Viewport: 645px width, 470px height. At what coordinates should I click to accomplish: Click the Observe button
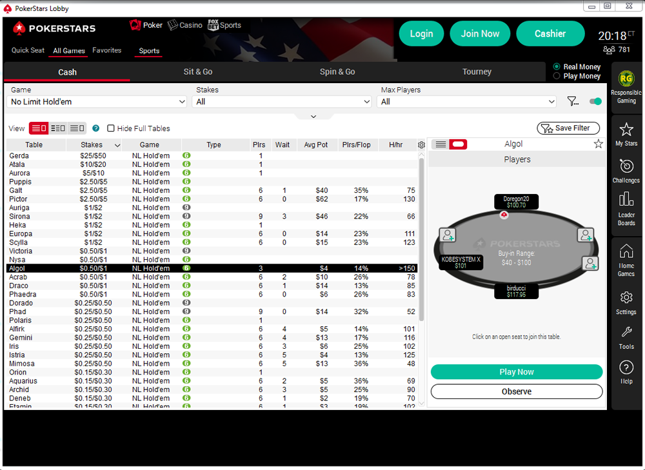(x=516, y=391)
